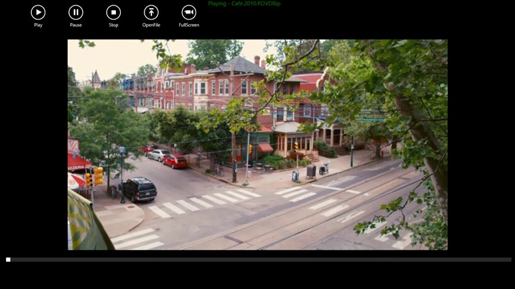Click the 'Playing - Cafe.2010.R.DVDRip' title text

(244, 3)
